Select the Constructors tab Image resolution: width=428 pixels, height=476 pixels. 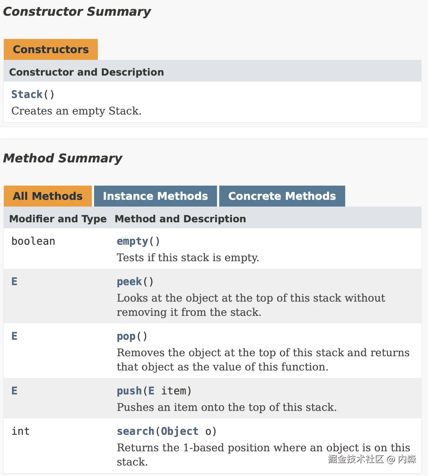pyautogui.click(x=51, y=49)
